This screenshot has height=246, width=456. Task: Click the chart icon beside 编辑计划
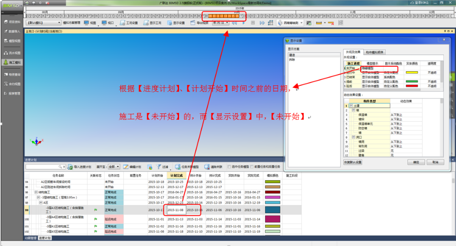(x=150, y=167)
